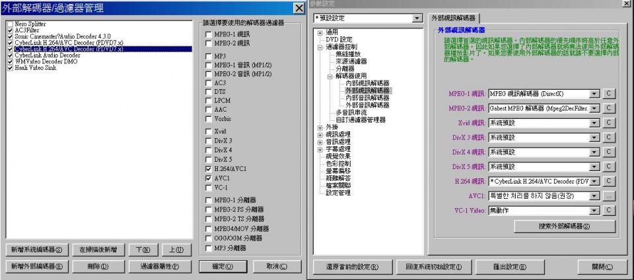The image size is (634, 280).
Task: Click the C button beside MPEG-1 視訊 dropdown
Action: (609, 94)
